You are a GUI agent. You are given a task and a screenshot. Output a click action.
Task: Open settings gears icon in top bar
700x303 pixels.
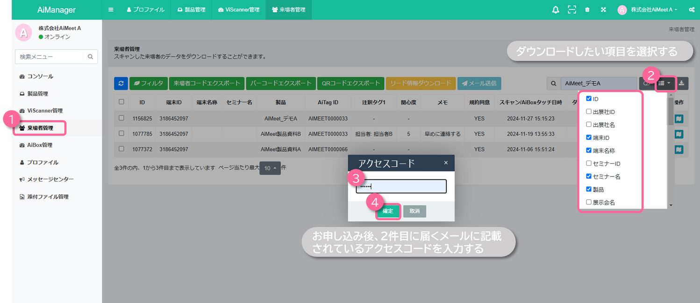click(692, 10)
